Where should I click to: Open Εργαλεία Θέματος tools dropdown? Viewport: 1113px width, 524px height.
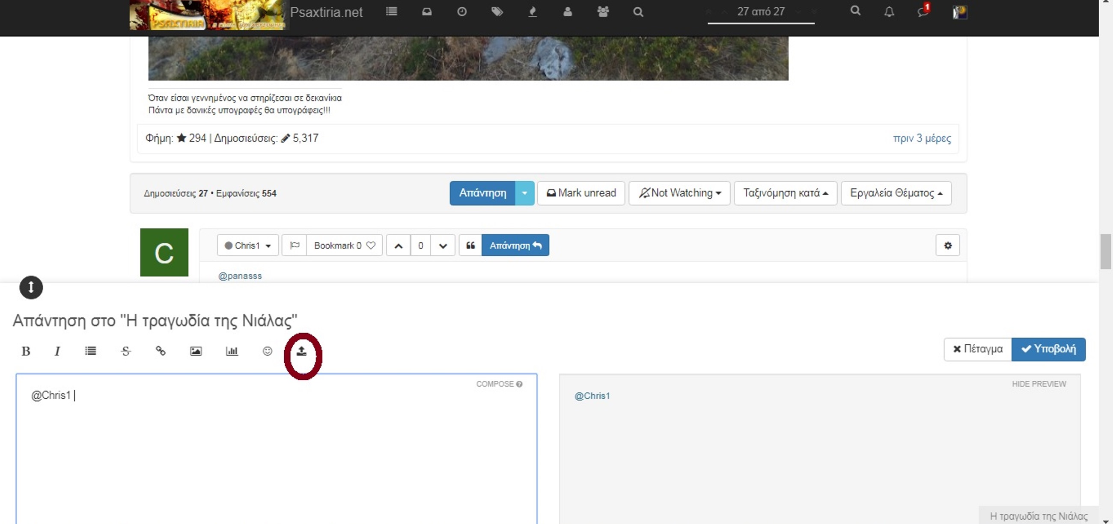point(896,193)
